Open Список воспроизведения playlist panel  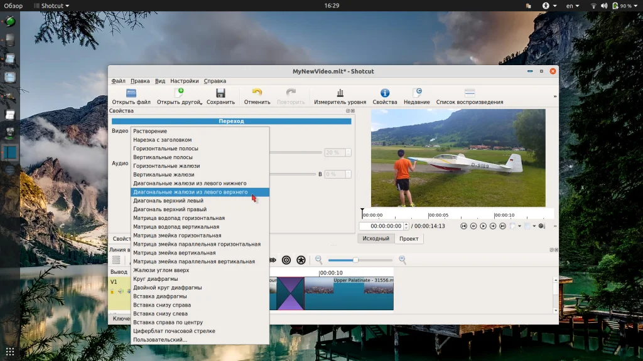click(469, 93)
